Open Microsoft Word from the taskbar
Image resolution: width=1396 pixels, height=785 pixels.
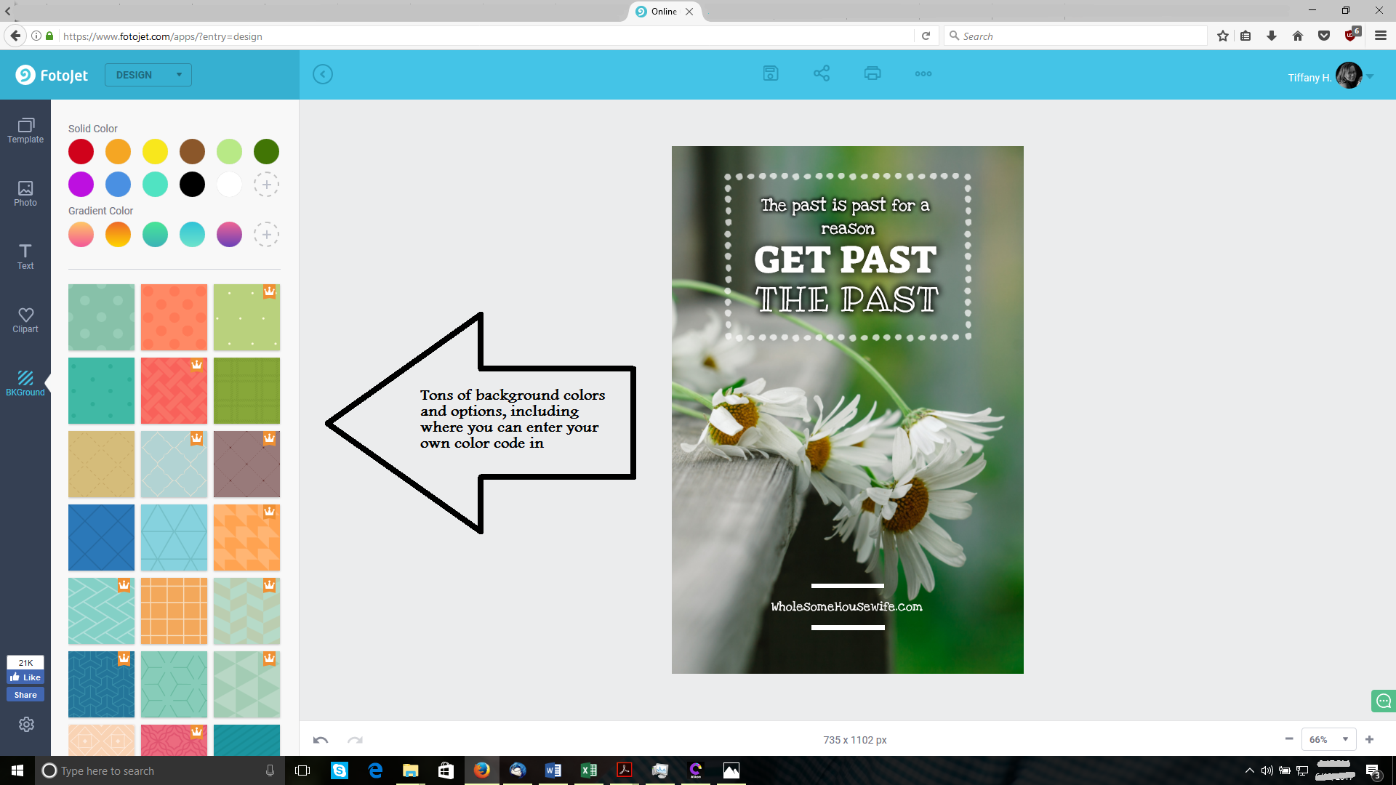click(553, 770)
